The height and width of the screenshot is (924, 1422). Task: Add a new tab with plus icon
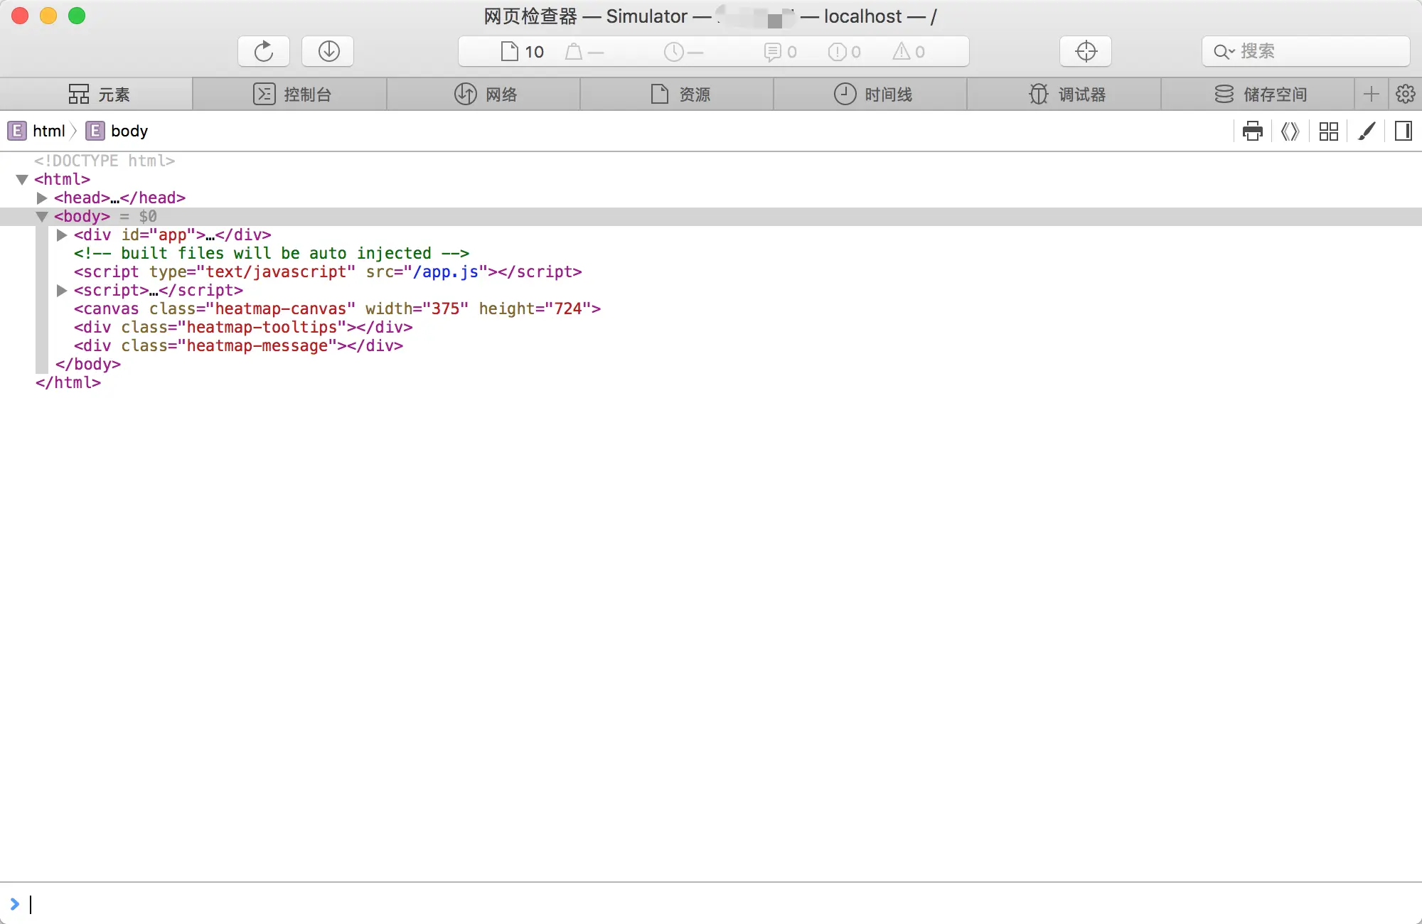(x=1372, y=94)
